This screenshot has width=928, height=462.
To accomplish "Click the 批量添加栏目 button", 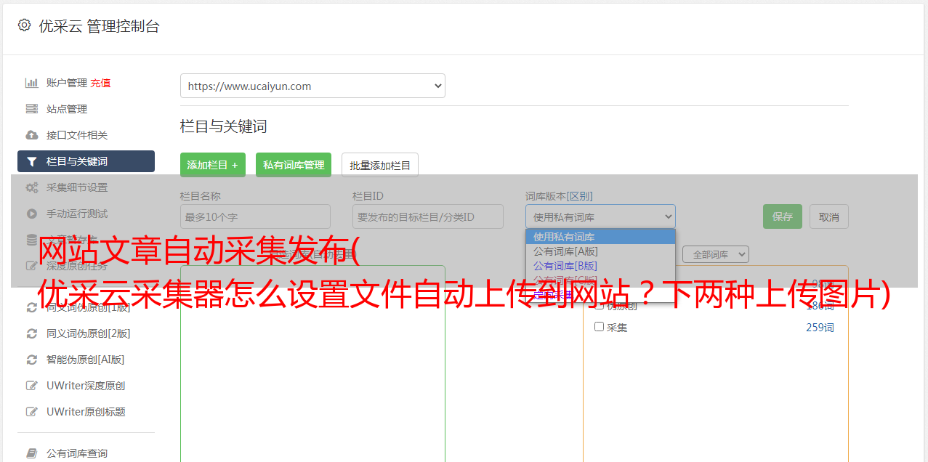I will pos(380,165).
